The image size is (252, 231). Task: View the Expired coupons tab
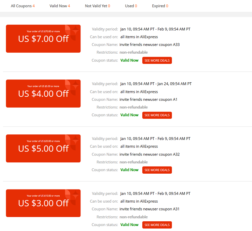point(160,6)
